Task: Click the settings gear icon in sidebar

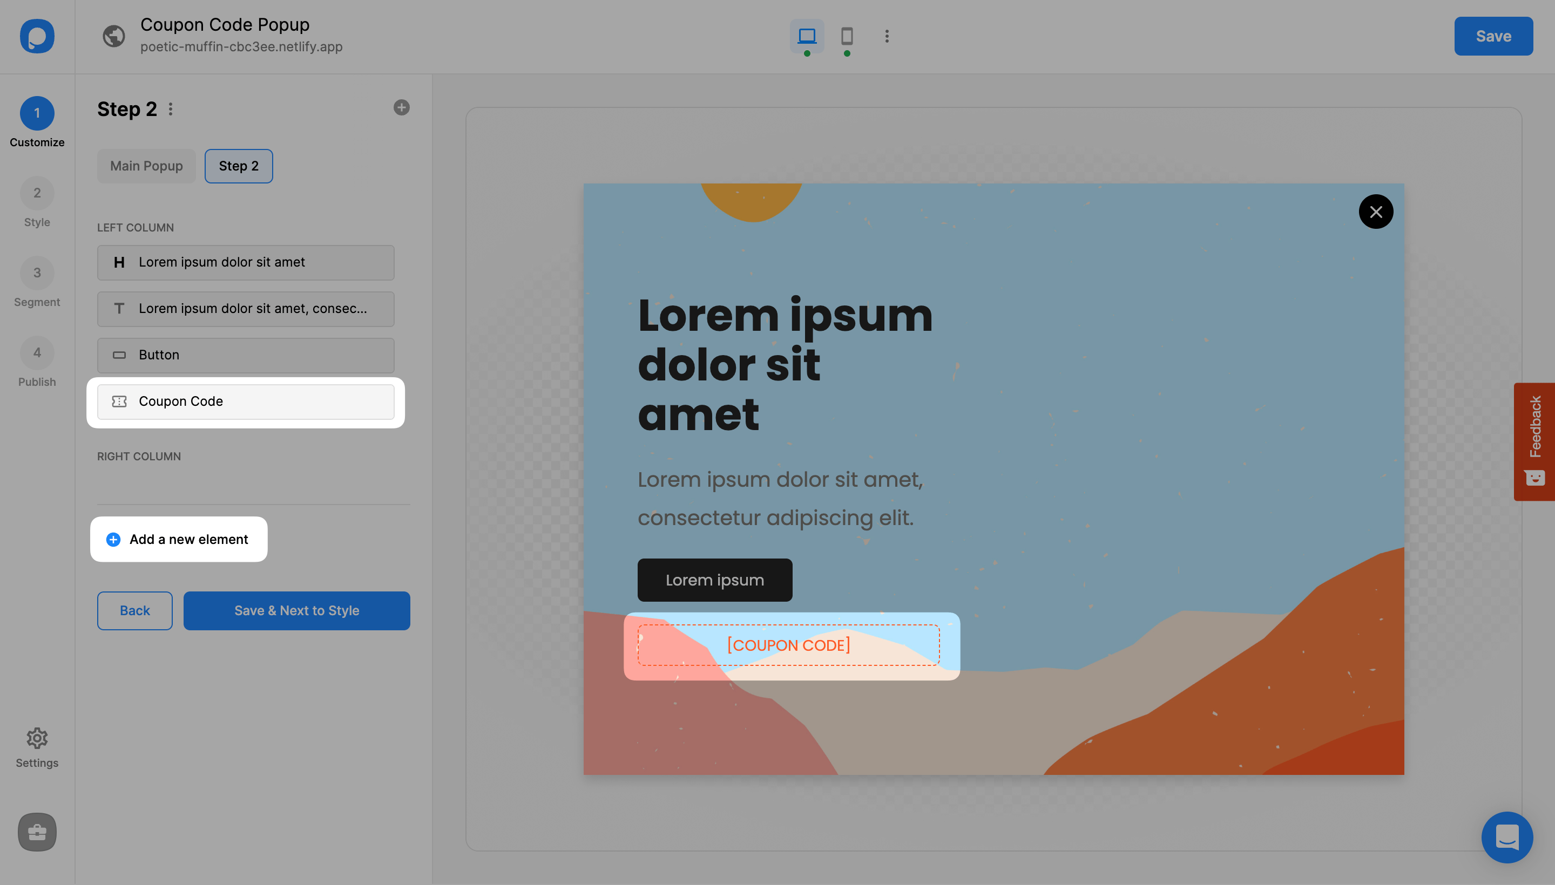Action: click(37, 738)
